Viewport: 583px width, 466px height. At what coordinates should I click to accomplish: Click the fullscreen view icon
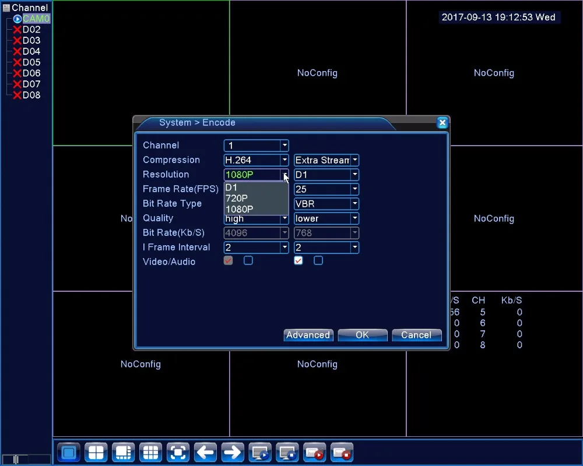[178, 452]
